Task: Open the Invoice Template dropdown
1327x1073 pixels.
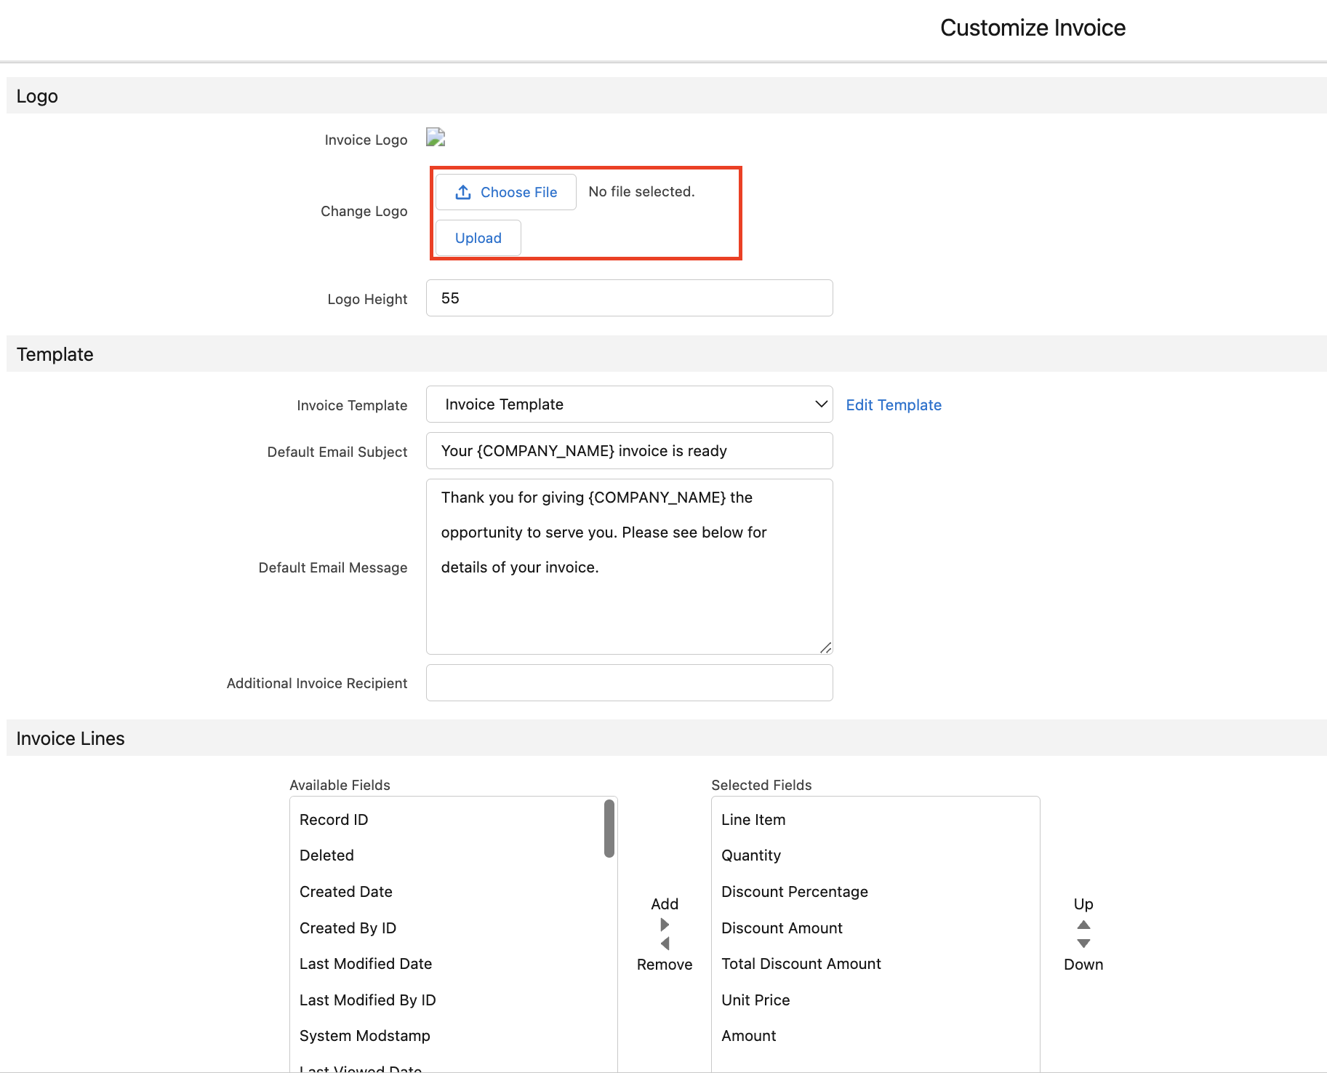Action: click(629, 404)
